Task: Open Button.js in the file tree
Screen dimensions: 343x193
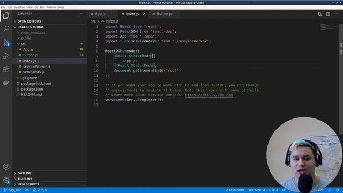Action: click(50, 55)
